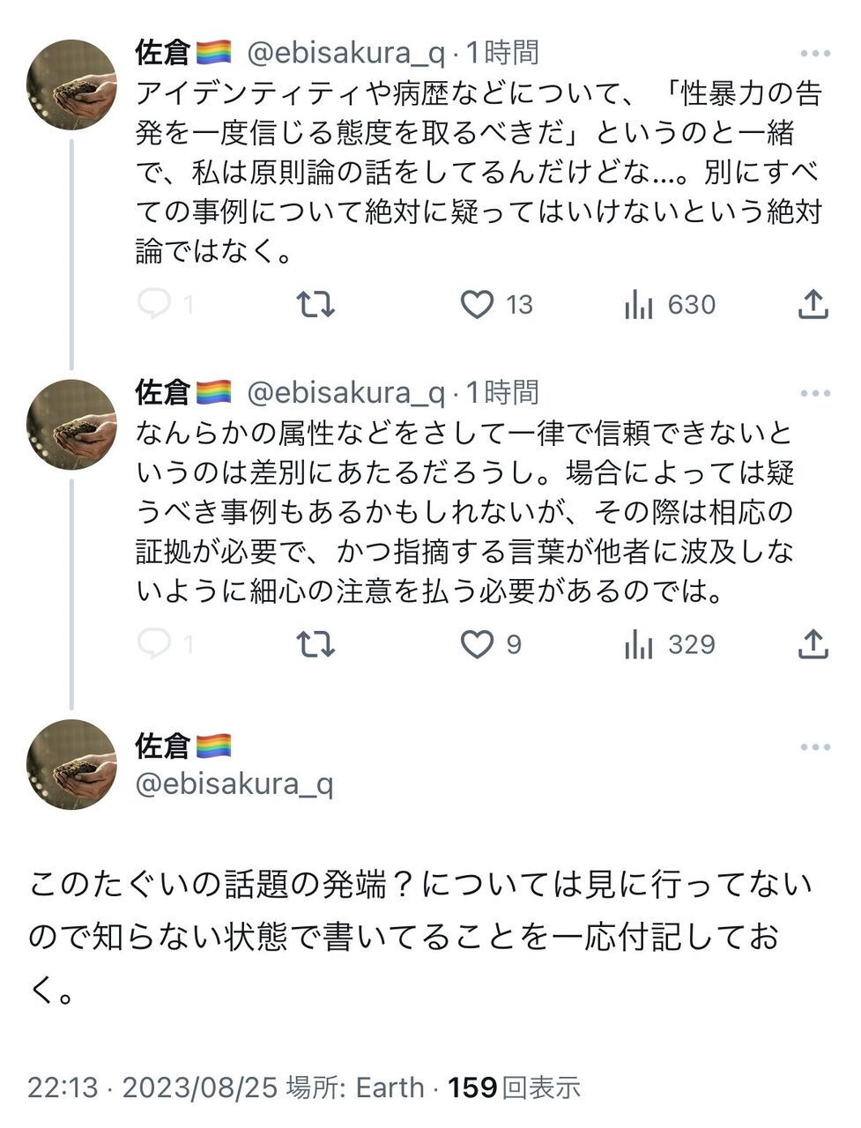Open more options on main tweet
This screenshot has width=861, height=1128.
(x=815, y=747)
